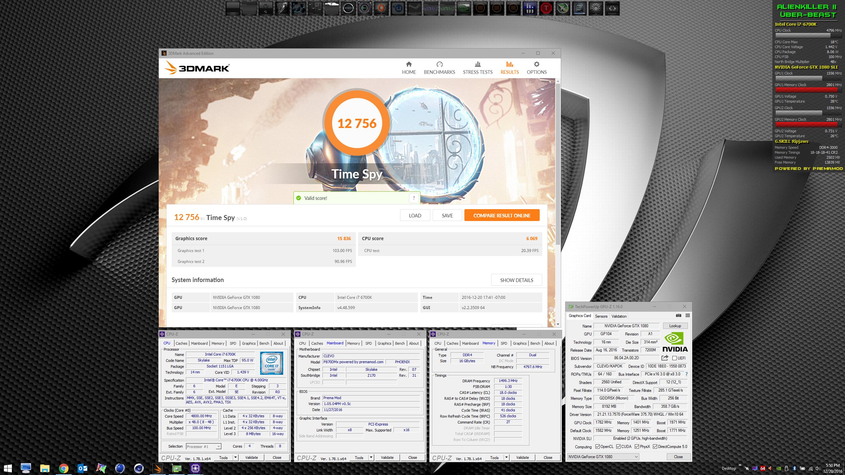
Task: Open Bench tab in CPU-Z Mainboard window
Action: coord(400,343)
